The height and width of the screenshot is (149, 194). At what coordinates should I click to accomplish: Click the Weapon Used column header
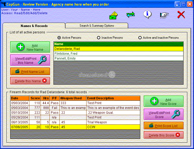pos(73,98)
